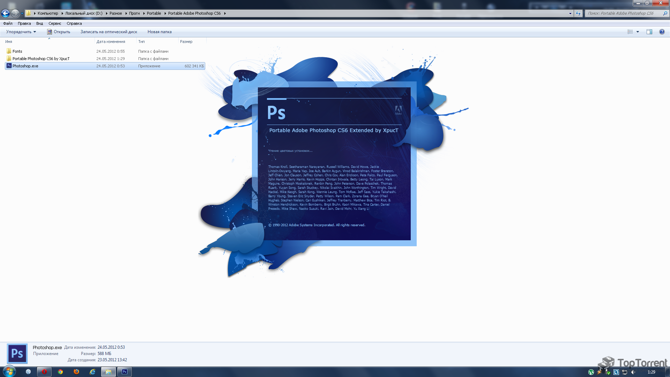Click the Portable breadcrumb segment
The image size is (670, 377).
pos(154,13)
